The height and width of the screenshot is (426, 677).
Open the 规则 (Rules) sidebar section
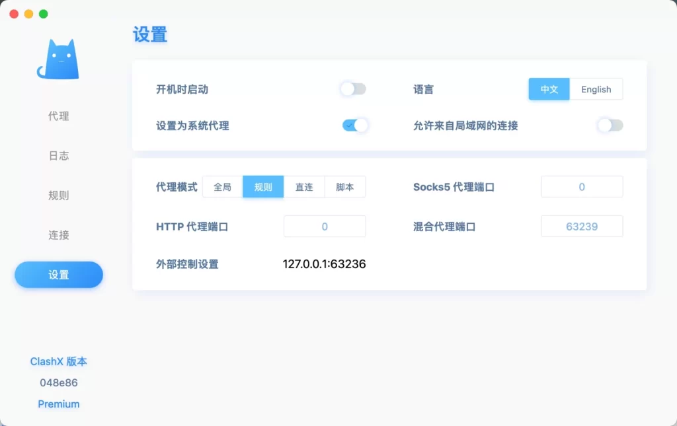click(x=58, y=195)
